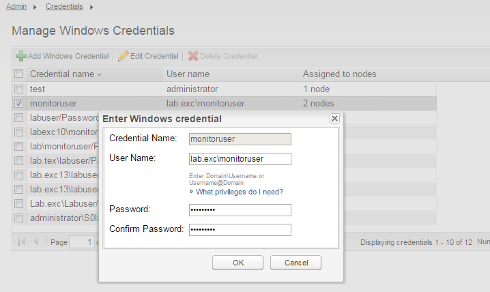Screen dimensions: 490x292
Task: Click the '1 node' assigned cell
Action: [x=316, y=89]
